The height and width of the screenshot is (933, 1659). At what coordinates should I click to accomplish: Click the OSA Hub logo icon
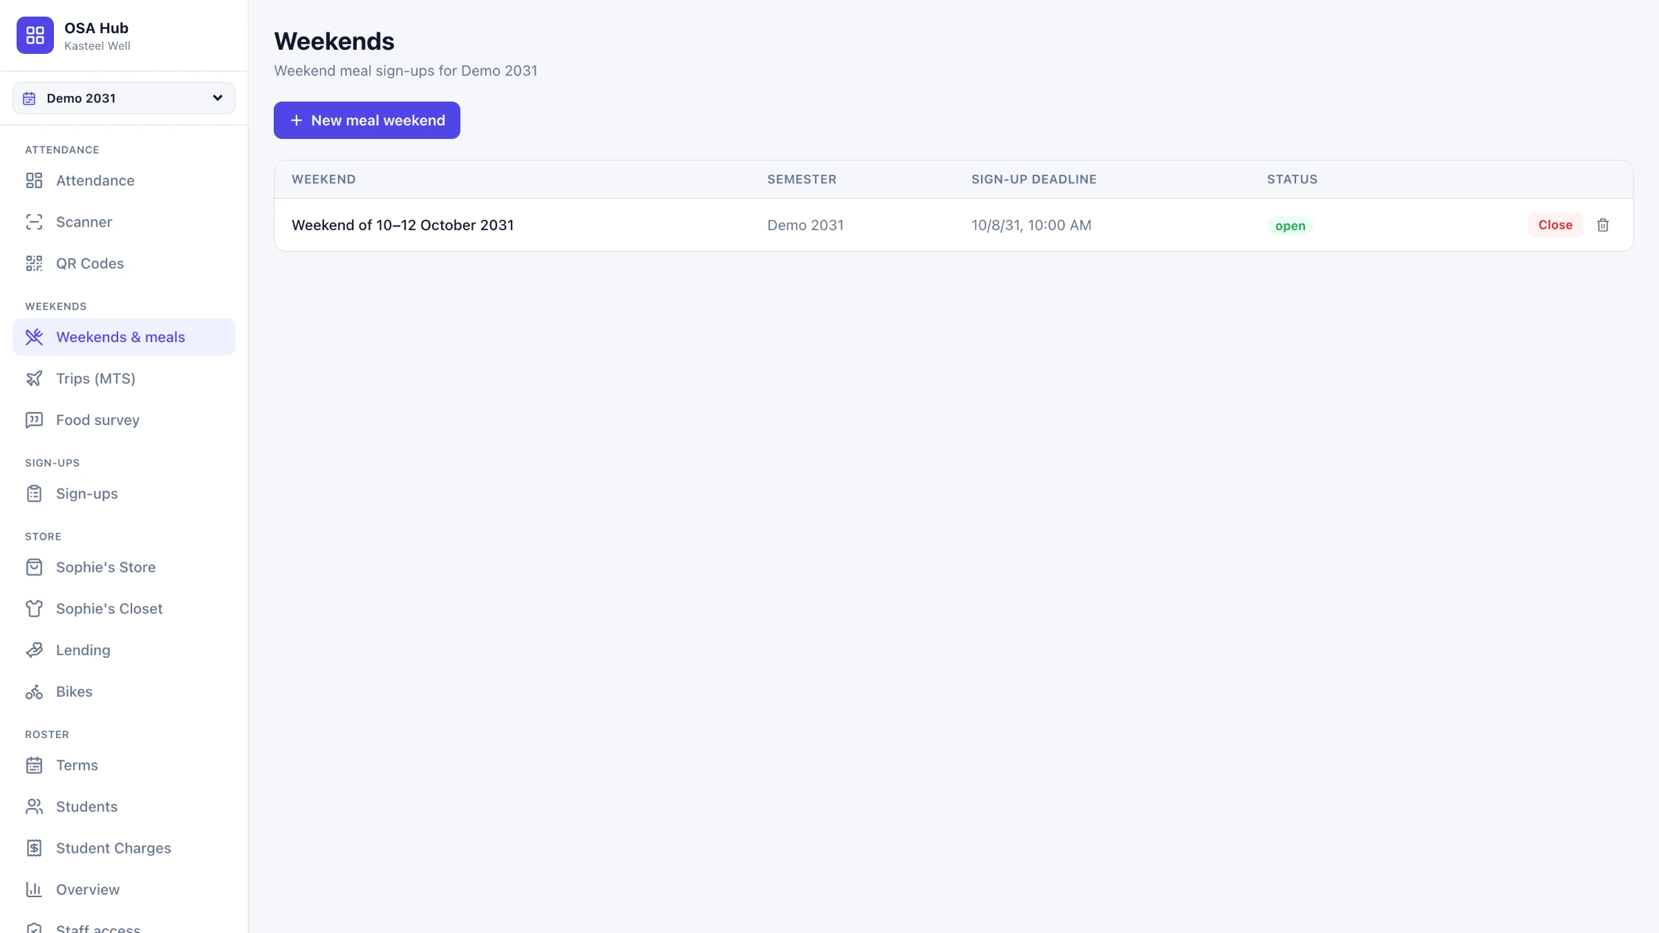click(35, 35)
